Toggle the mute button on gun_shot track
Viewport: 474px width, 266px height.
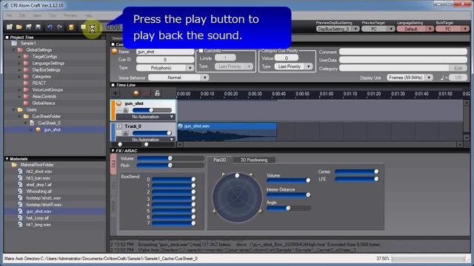click(x=119, y=110)
